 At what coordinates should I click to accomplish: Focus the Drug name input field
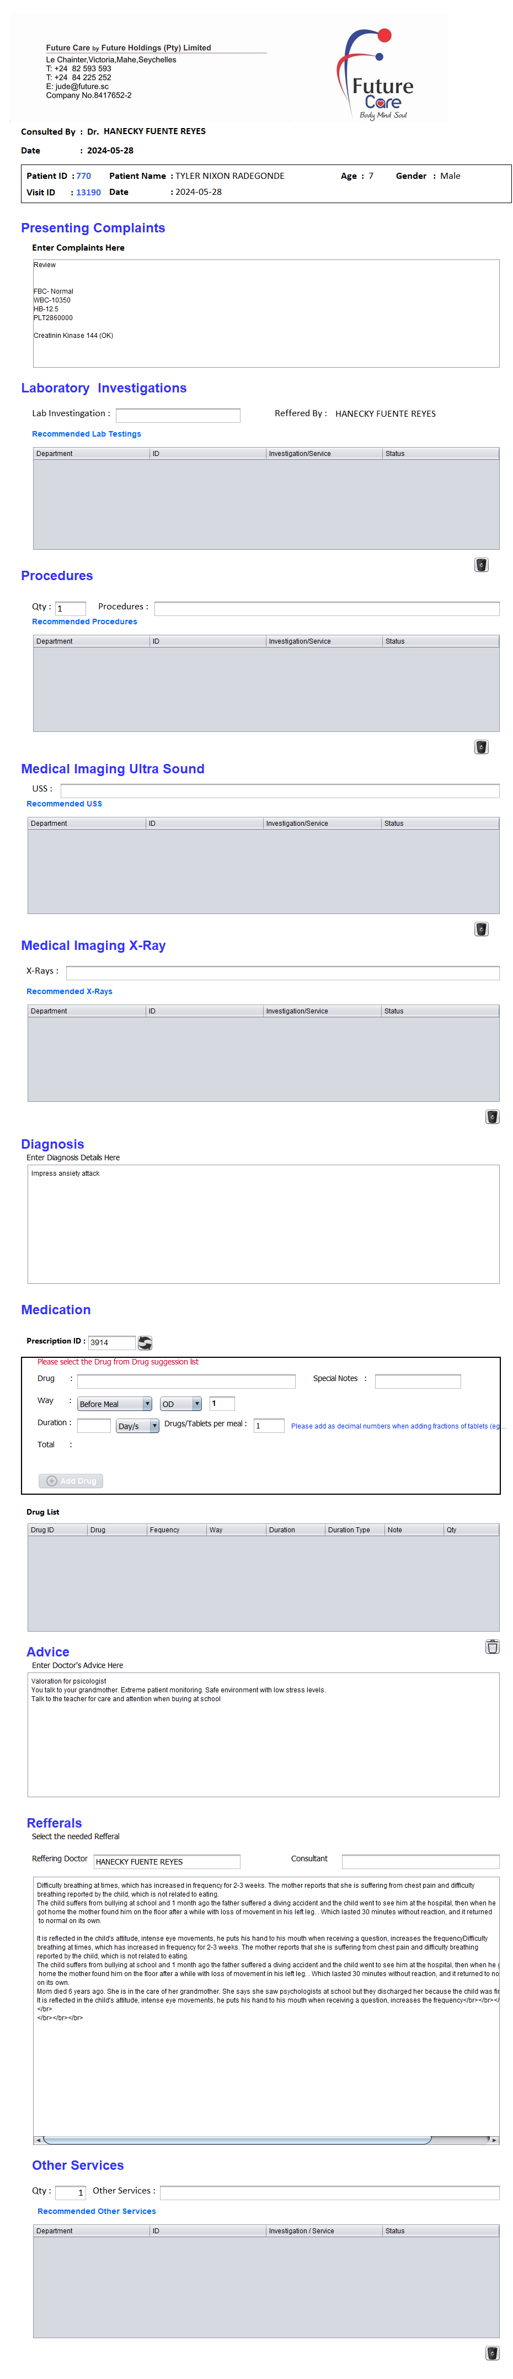(x=185, y=1380)
